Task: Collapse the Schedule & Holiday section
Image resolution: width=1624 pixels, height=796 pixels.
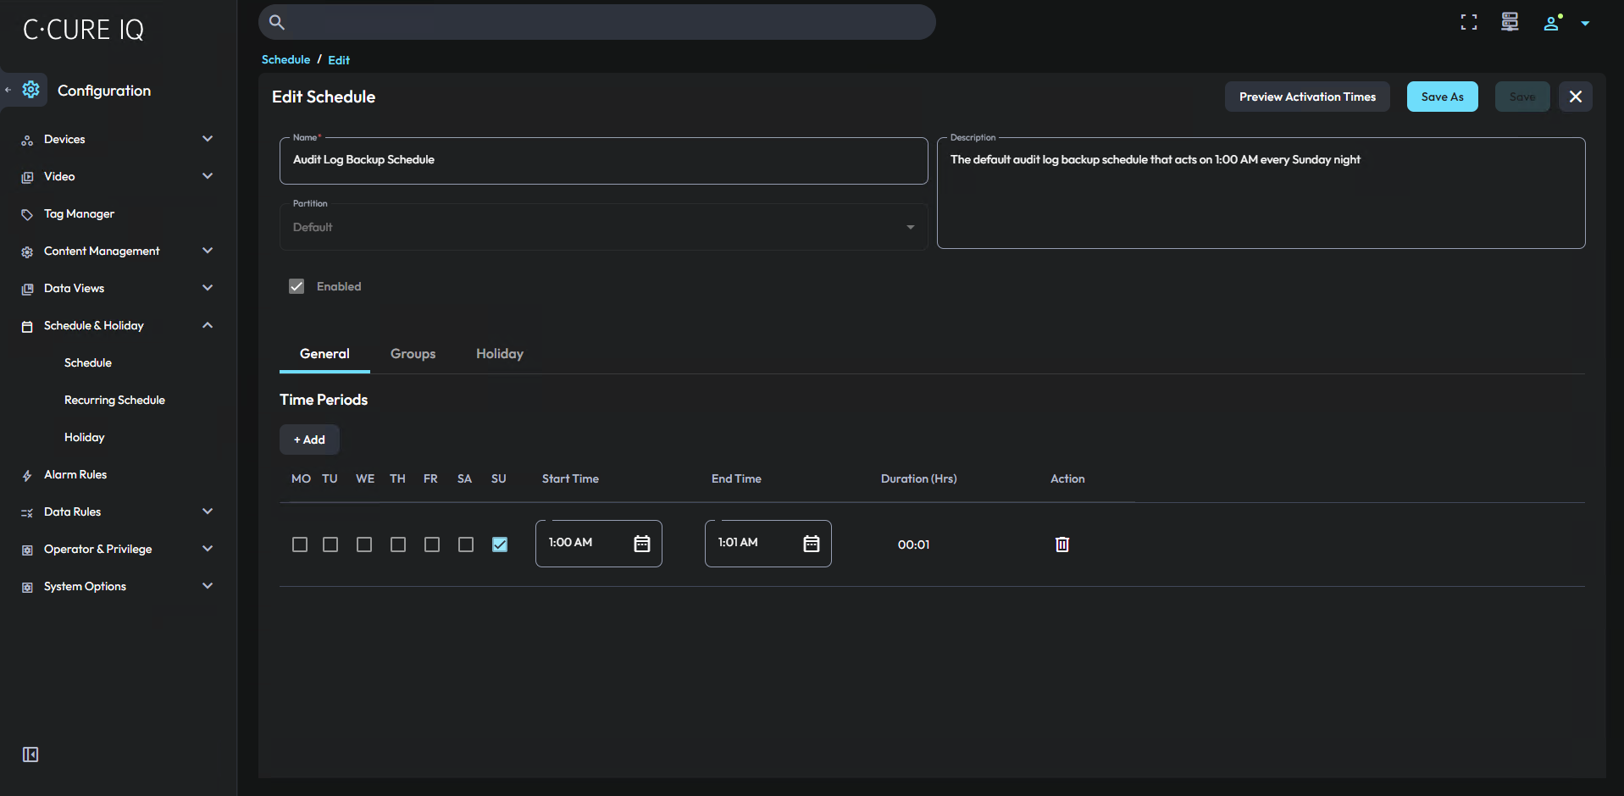Action: pyautogui.click(x=208, y=325)
